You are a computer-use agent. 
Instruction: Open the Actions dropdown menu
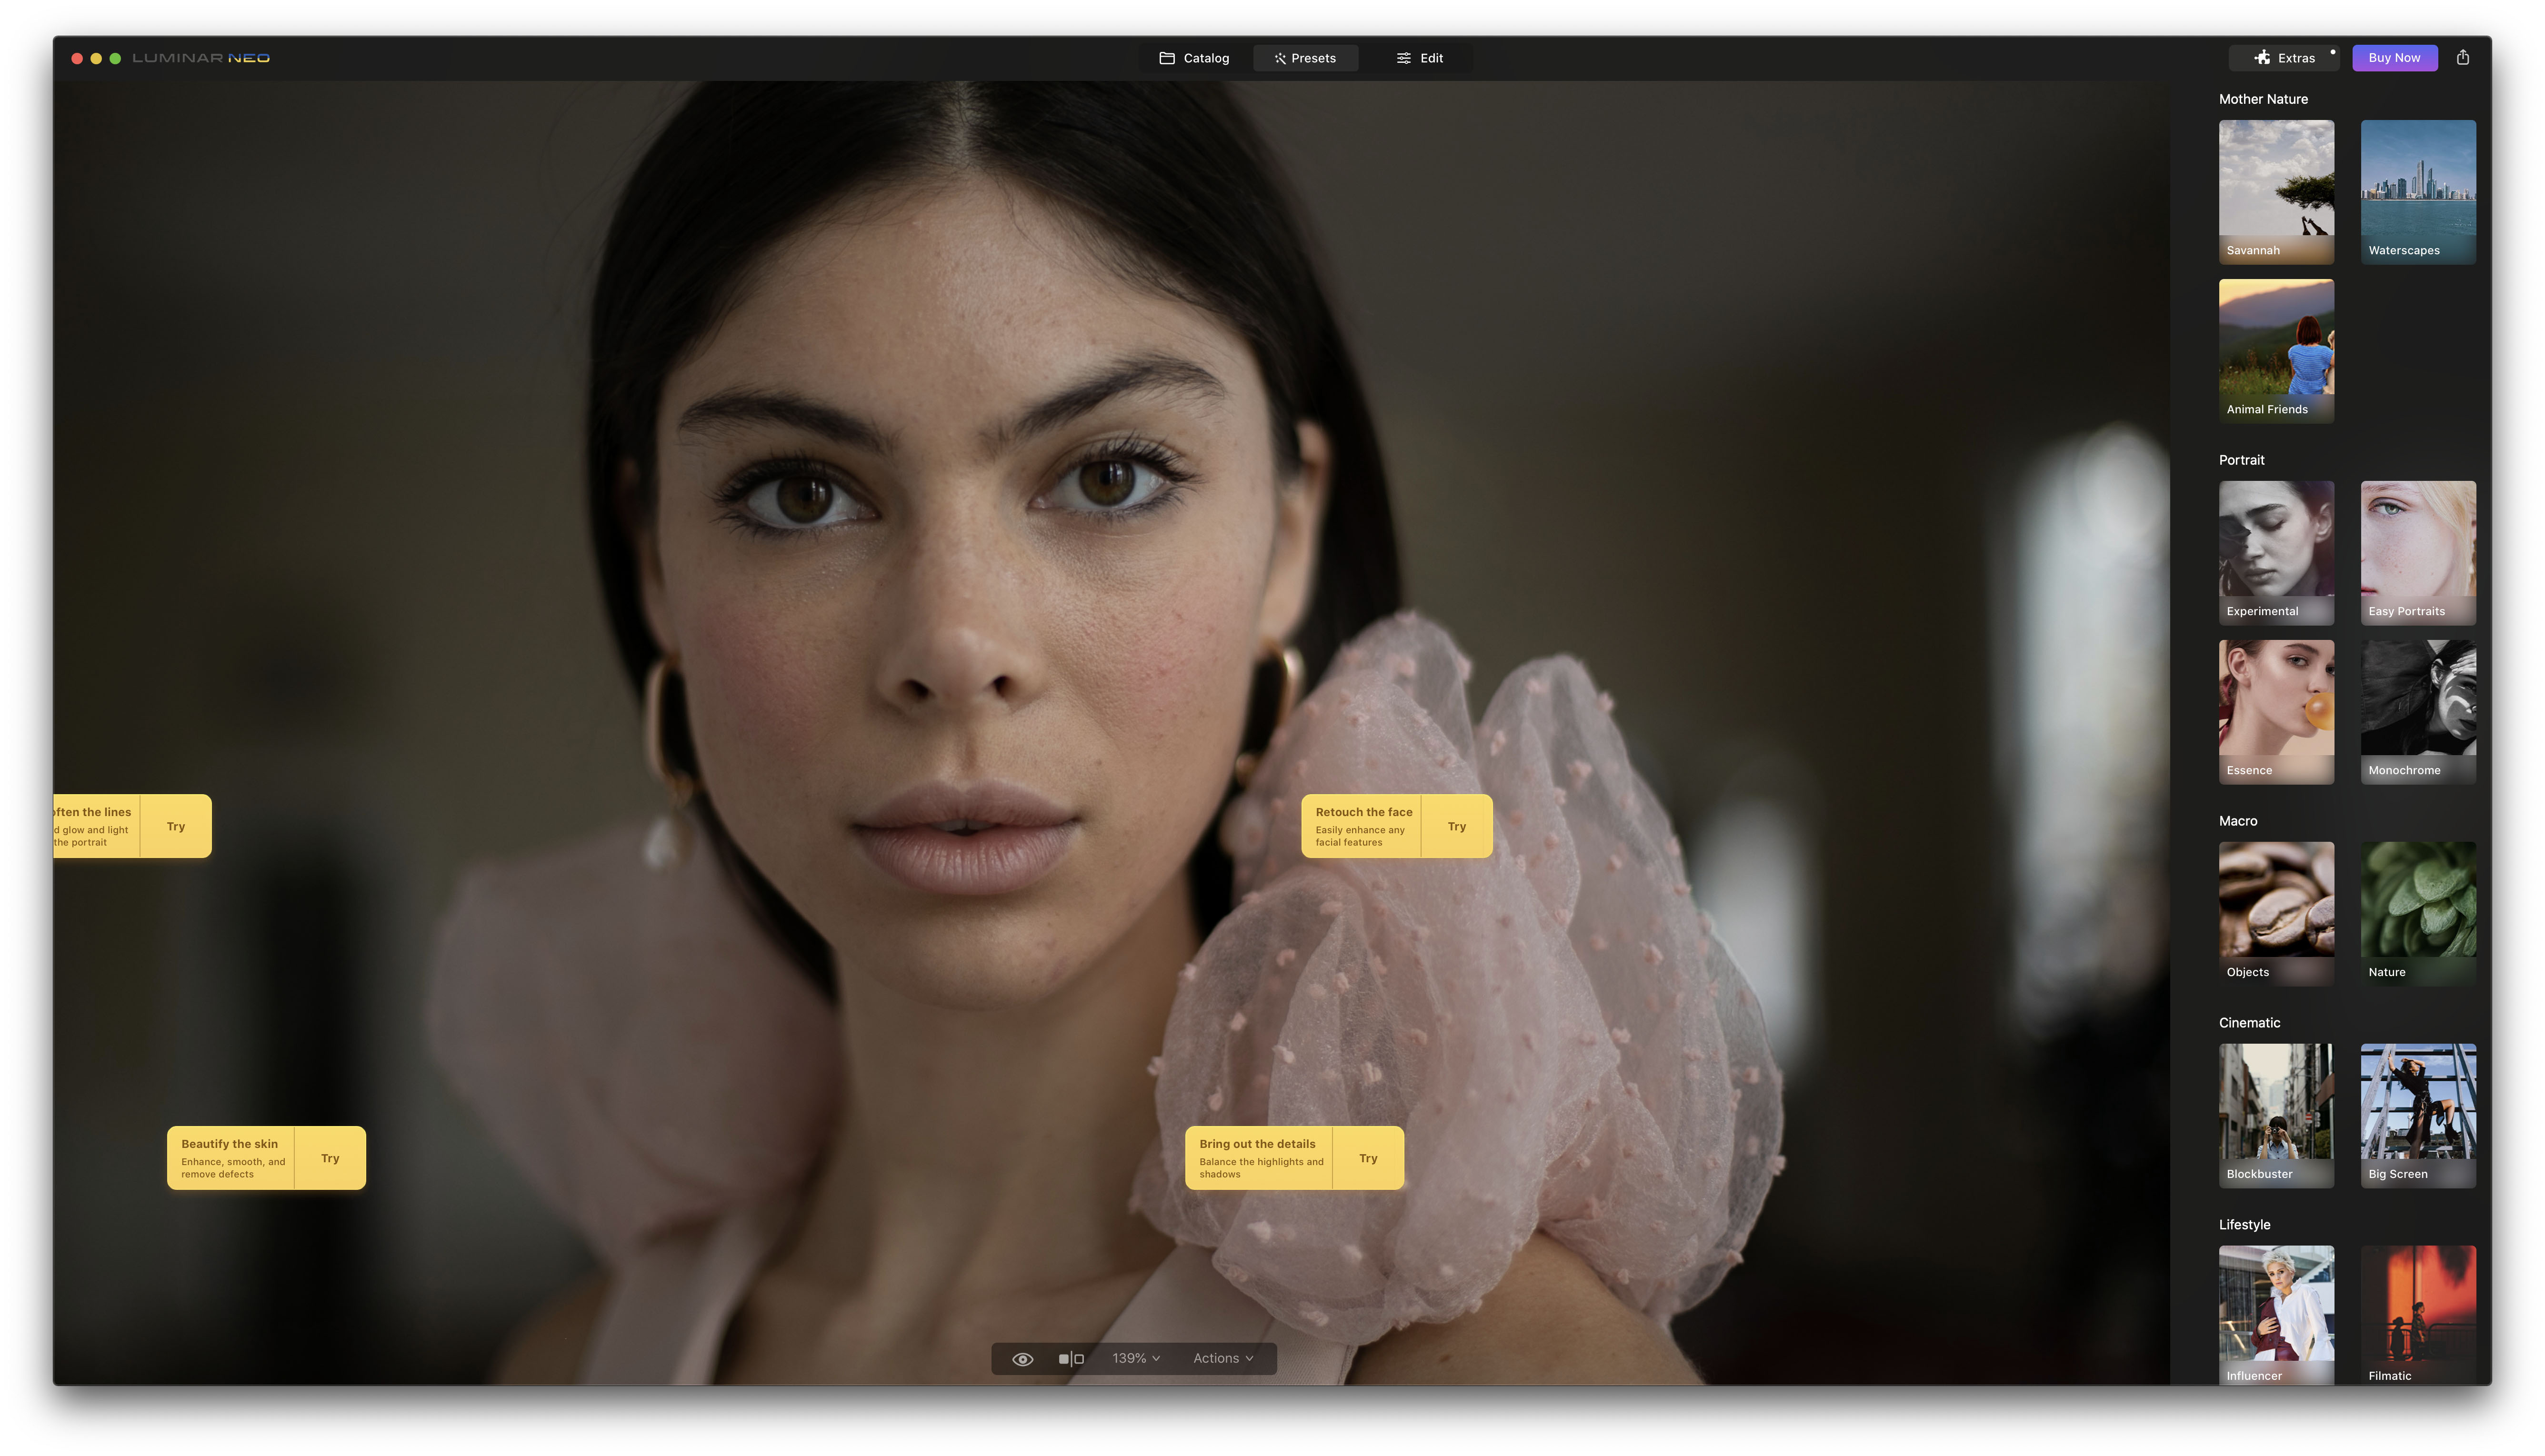point(1222,1358)
